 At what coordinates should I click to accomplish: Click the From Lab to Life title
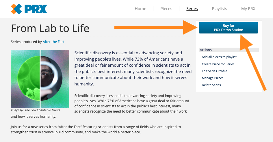(50, 28)
